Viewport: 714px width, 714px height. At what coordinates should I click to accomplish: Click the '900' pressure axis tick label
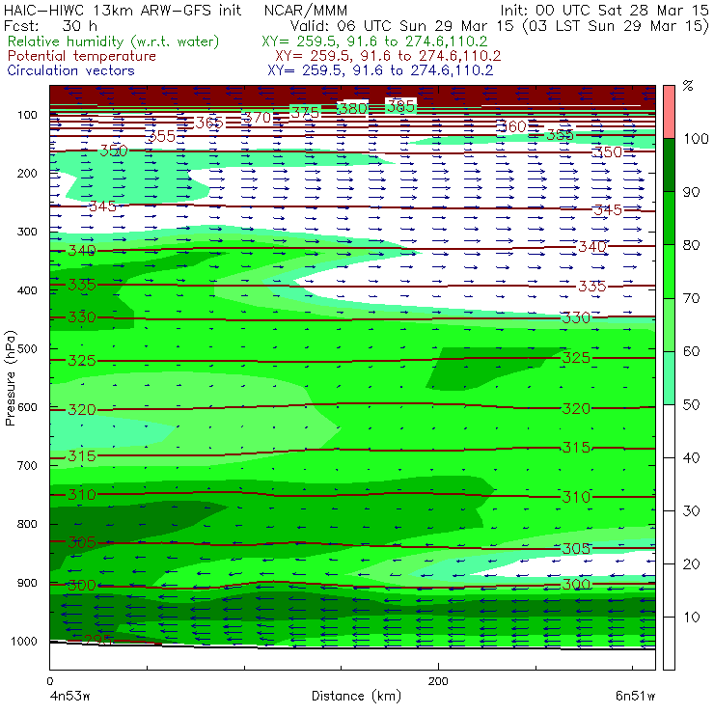[27, 583]
